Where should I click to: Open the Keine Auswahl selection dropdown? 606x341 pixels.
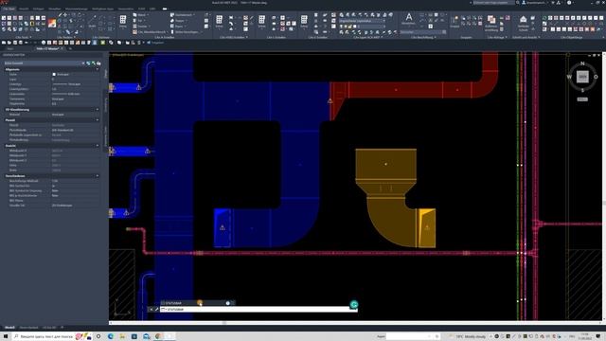coord(45,63)
